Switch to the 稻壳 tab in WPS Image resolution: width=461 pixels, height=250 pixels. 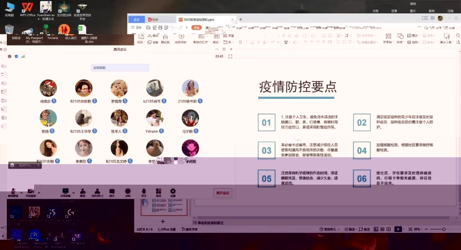(153, 19)
